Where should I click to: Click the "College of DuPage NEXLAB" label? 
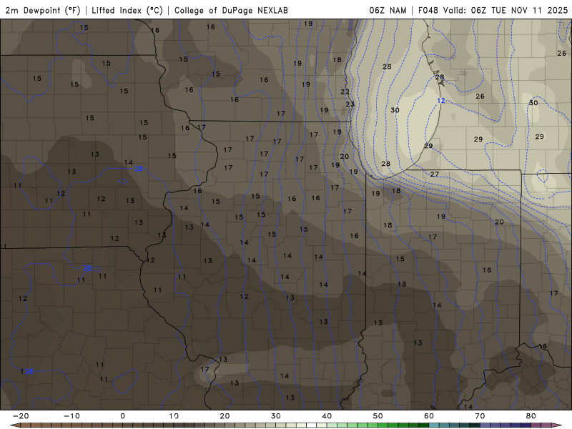[231, 10]
